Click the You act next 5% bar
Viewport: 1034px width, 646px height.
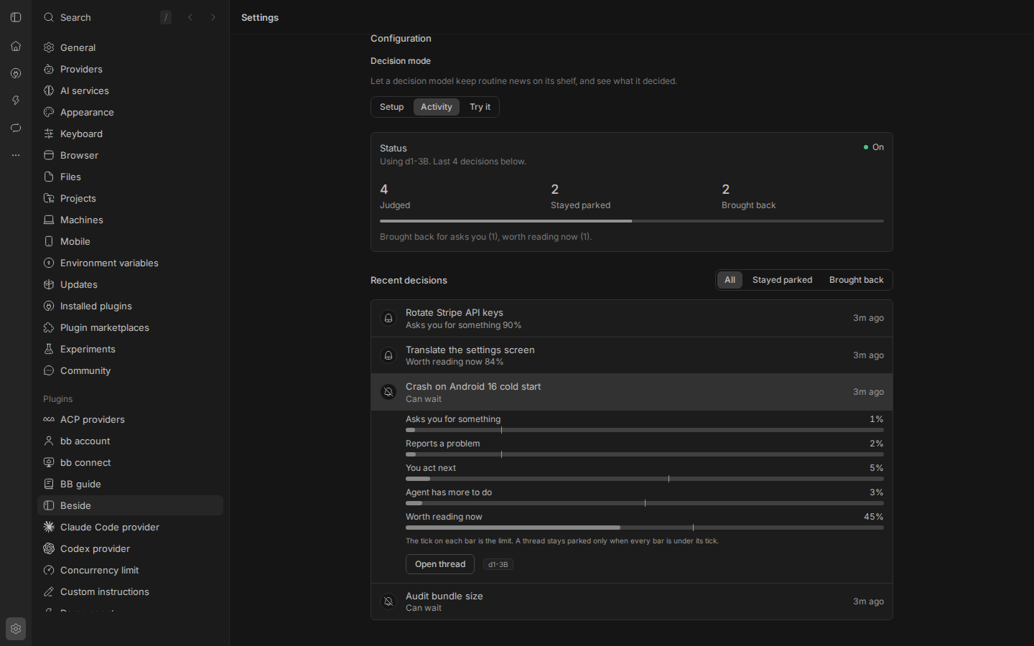645,479
